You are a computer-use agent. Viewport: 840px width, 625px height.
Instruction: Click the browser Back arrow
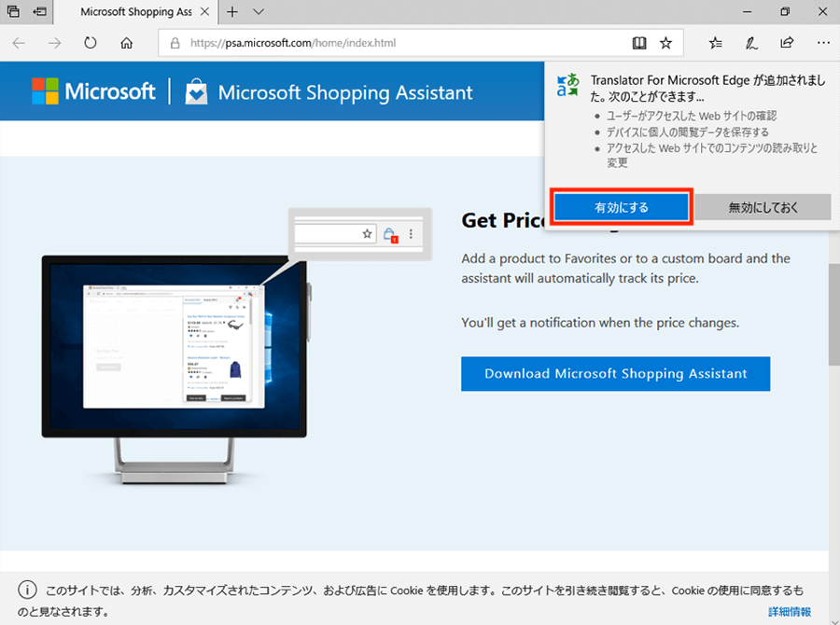point(19,43)
